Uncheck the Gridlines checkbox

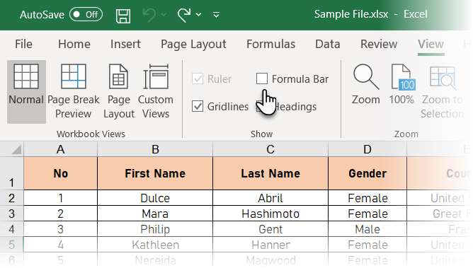click(198, 106)
